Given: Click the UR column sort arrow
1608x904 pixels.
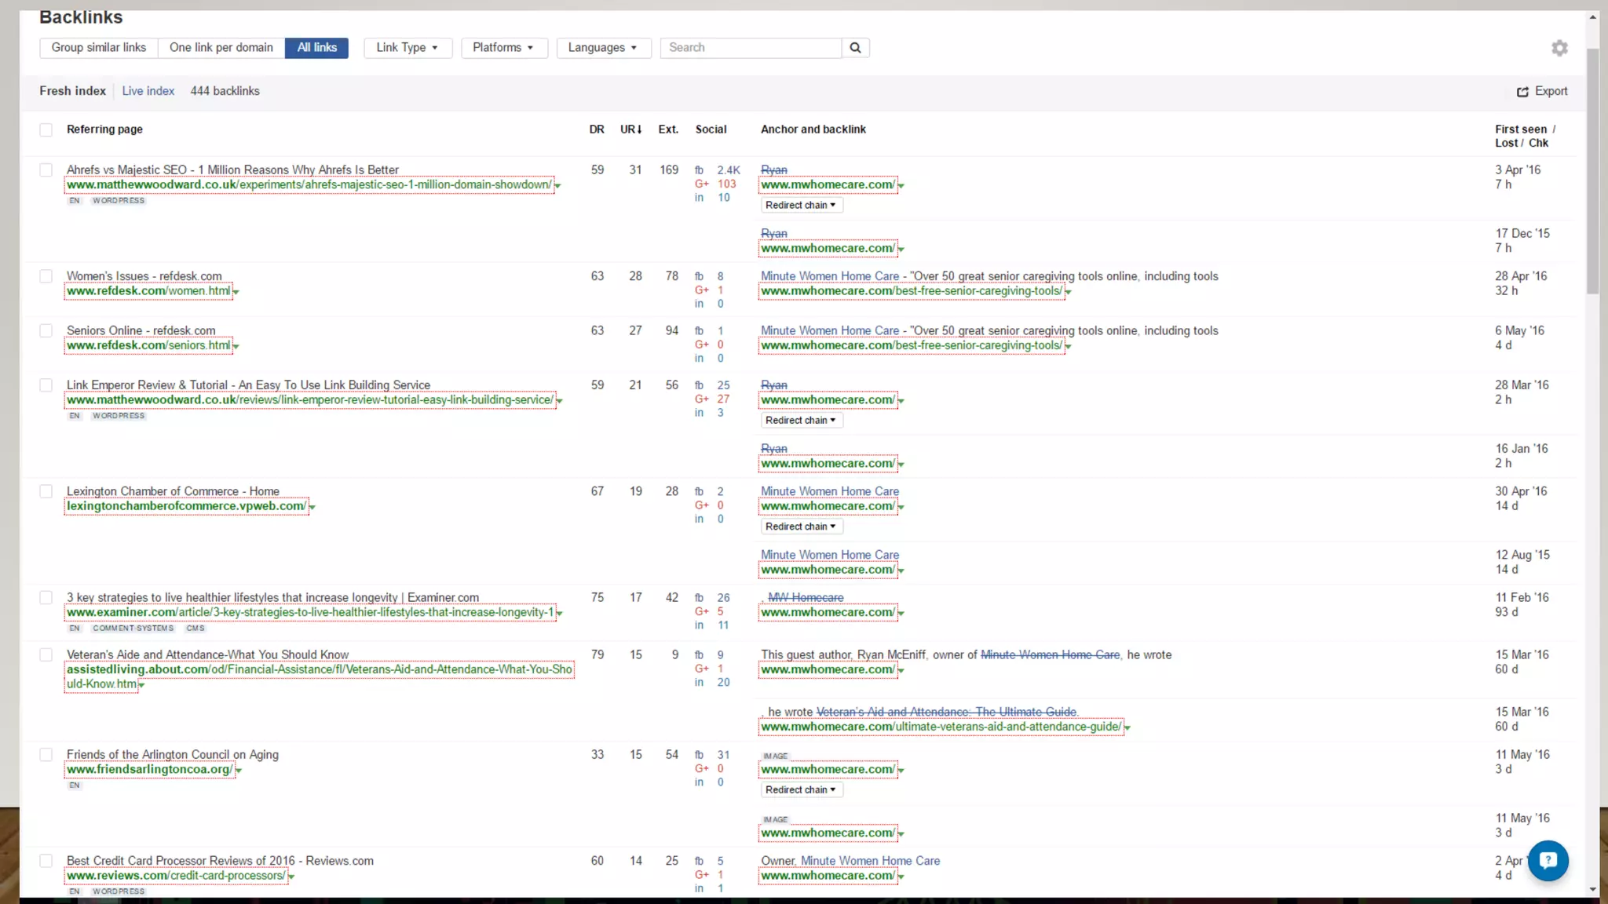Looking at the screenshot, I should (639, 129).
